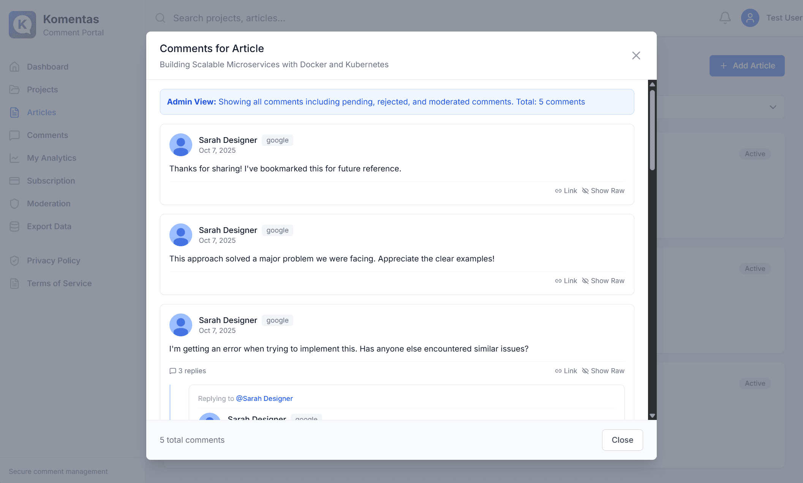Click the Test User avatar icon
Image resolution: width=803 pixels, height=483 pixels.
[750, 18]
